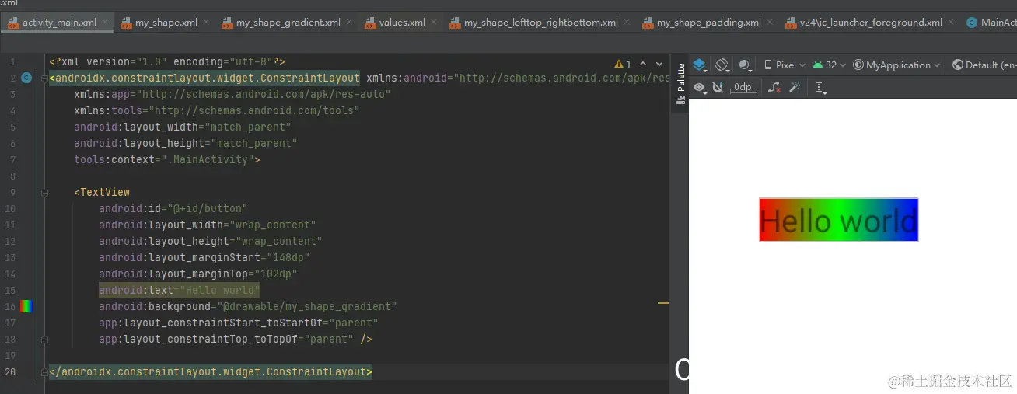The width and height of the screenshot is (1017, 394).
Task: Click the gradient drawable gutter swatch on line 16
Action: [26, 306]
